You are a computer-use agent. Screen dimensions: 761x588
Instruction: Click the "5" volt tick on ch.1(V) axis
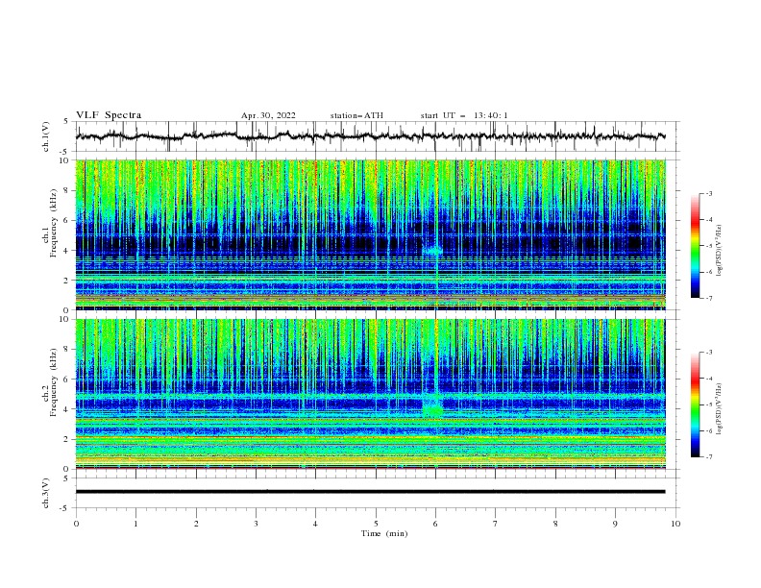click(x=66, y=122)
